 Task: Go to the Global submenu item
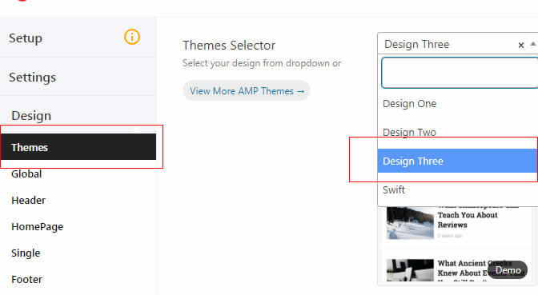tap(26, 173)
